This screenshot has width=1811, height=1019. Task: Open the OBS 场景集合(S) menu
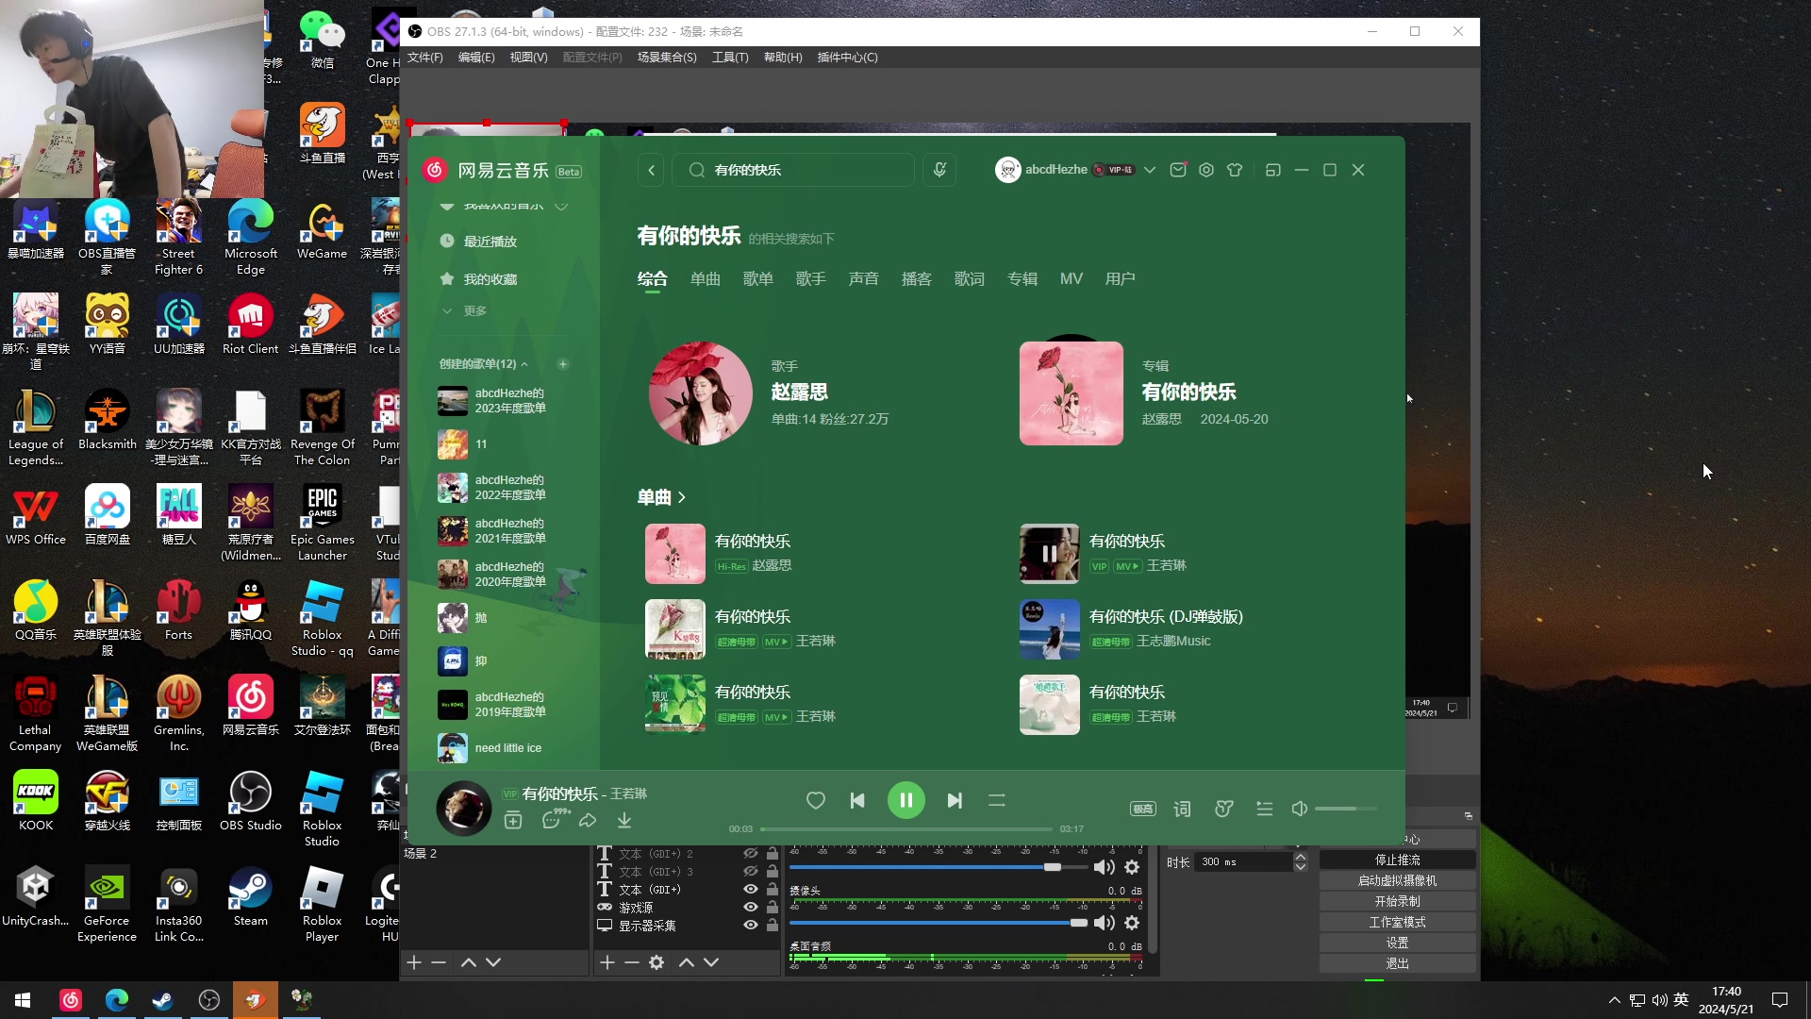pyautogui.click(x=667, y=58)
